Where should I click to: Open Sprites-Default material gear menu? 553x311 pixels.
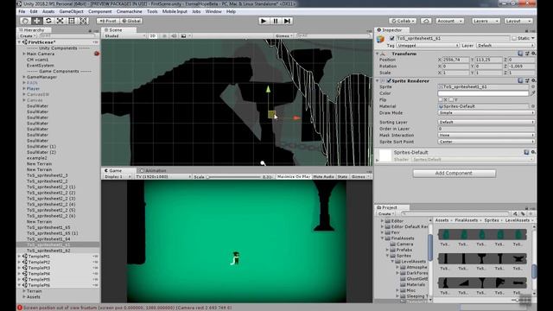[533, 152]
